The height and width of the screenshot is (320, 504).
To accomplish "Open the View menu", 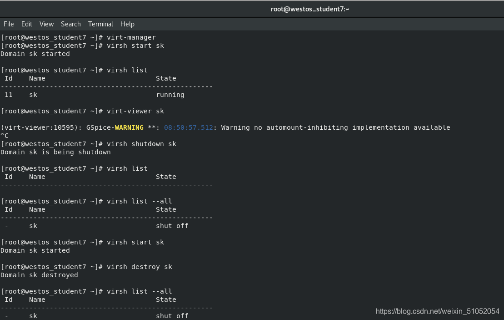I will point(46,24).
